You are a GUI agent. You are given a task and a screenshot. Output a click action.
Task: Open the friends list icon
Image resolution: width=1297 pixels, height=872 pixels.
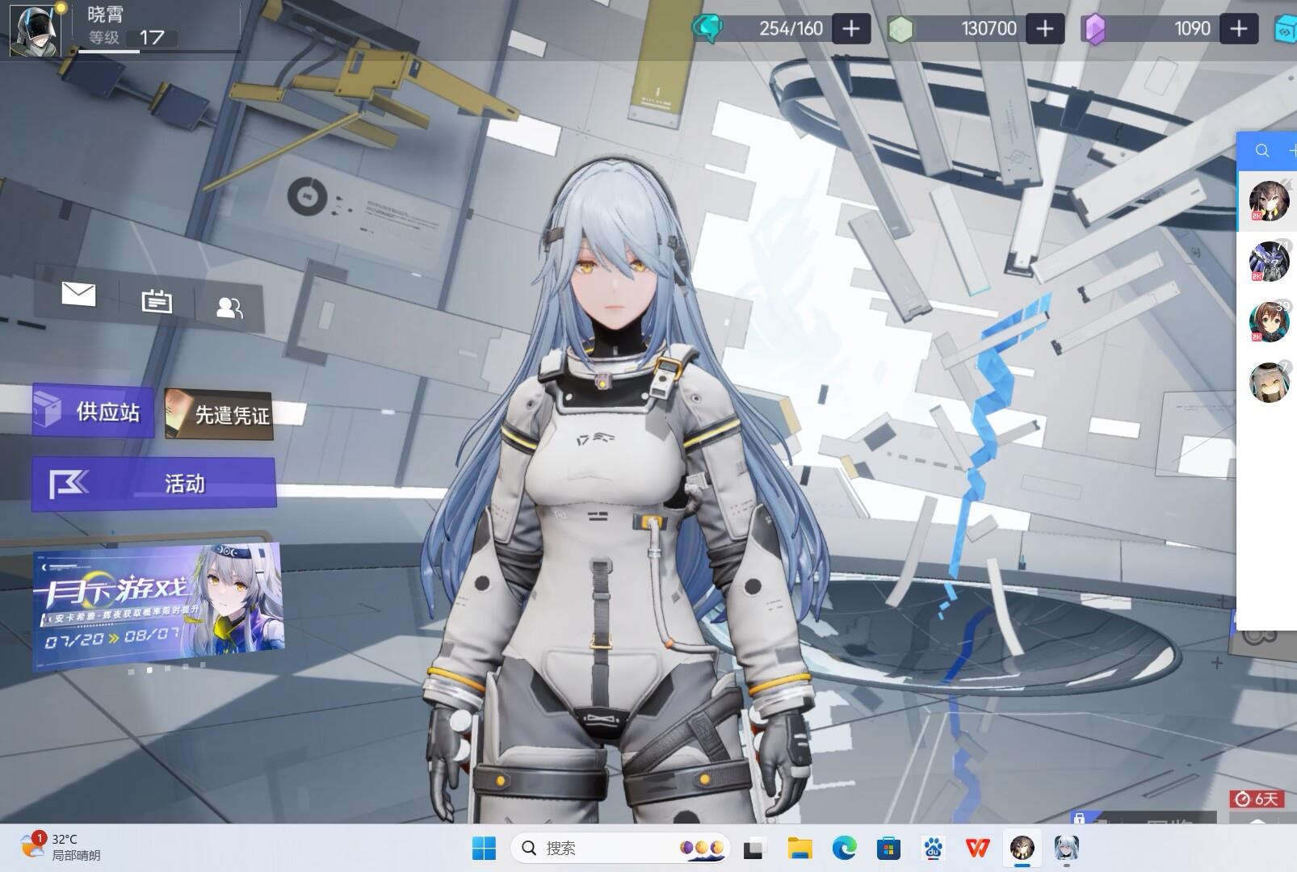pos(229,308)
